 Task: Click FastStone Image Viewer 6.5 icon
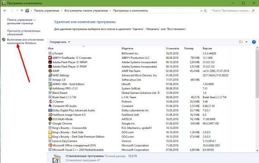click(x=50, y=115)
